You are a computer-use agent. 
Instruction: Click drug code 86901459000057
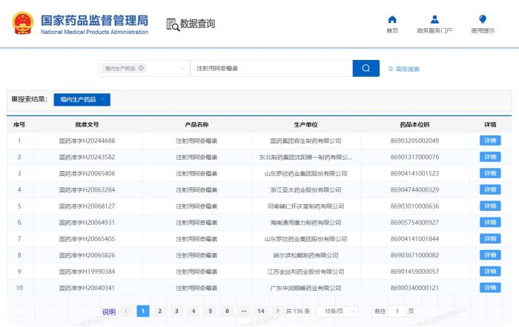(414, 272)
